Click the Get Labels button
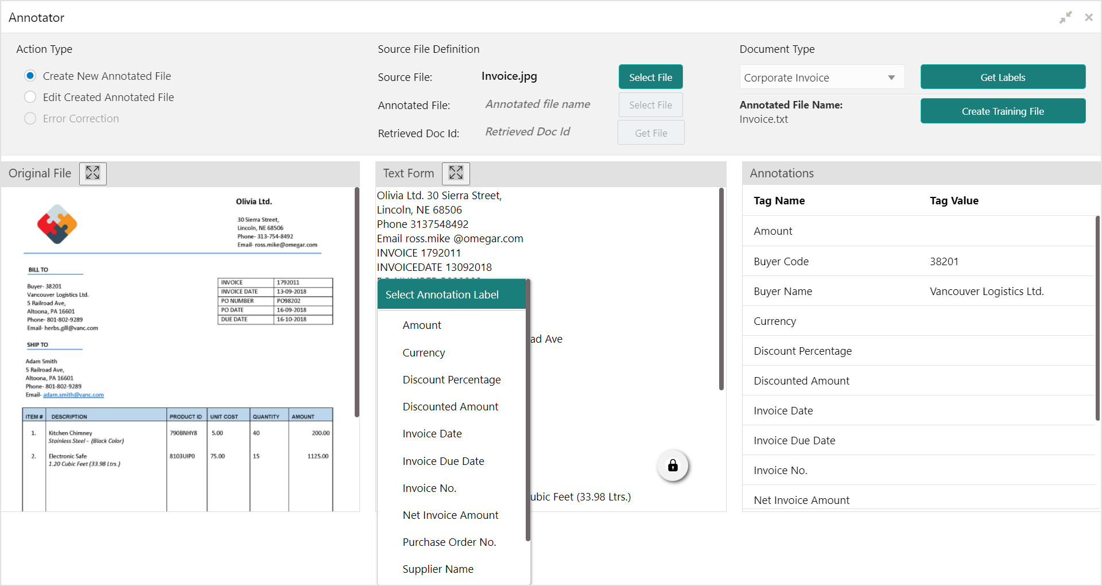Image resolution: width=1102 pixels, height=586 pixels. pos(1003,77)
